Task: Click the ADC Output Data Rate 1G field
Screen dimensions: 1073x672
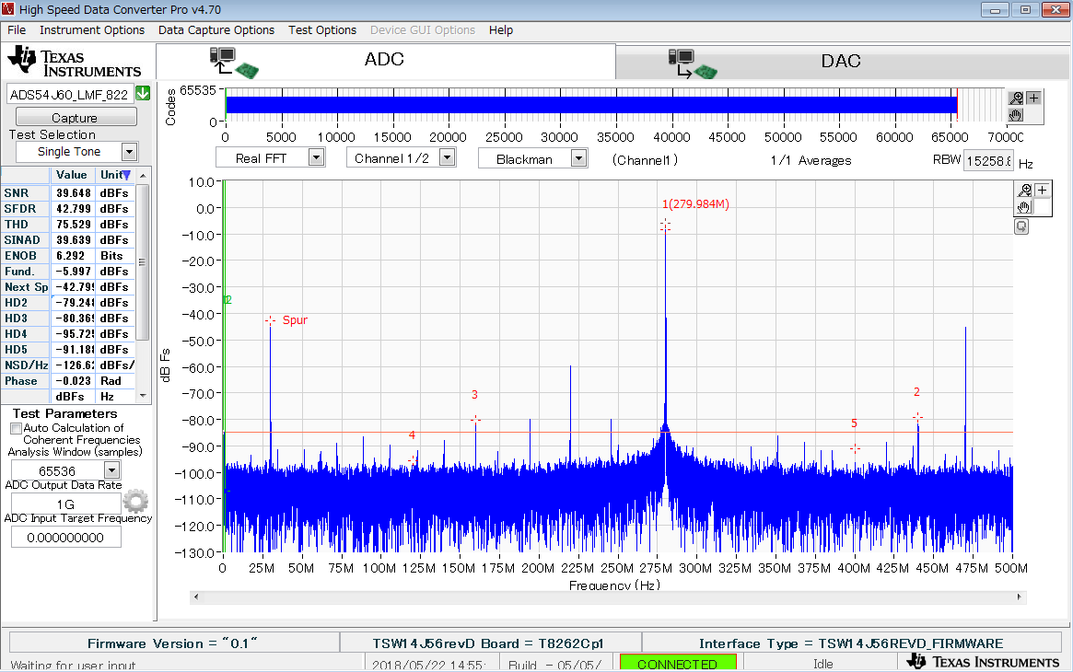Action: pyautogui.click(x=65, y=504)
